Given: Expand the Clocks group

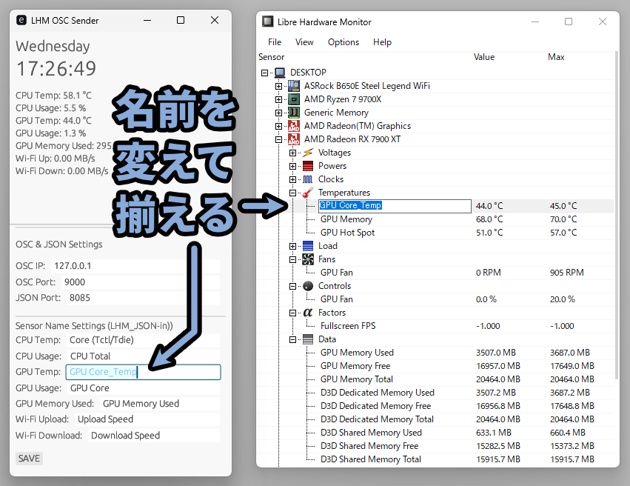Looking at the screenshot, I should click(292, 179).
